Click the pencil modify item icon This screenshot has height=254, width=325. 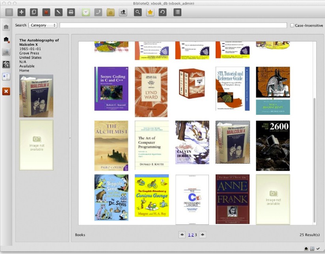[x=59, y=12]
